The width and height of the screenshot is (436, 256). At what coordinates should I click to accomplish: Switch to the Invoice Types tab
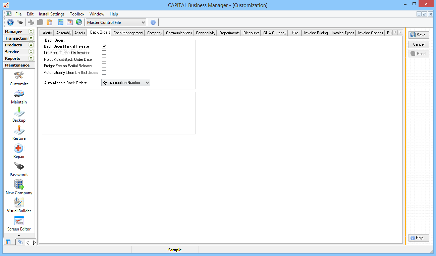pyautogui.click(x=343, y=33)
